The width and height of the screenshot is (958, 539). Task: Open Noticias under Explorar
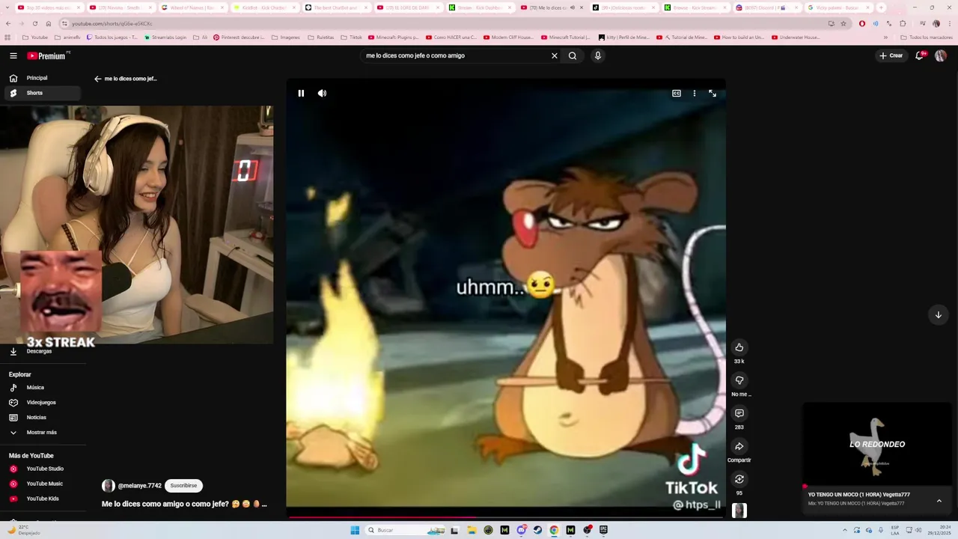[43, 418]
